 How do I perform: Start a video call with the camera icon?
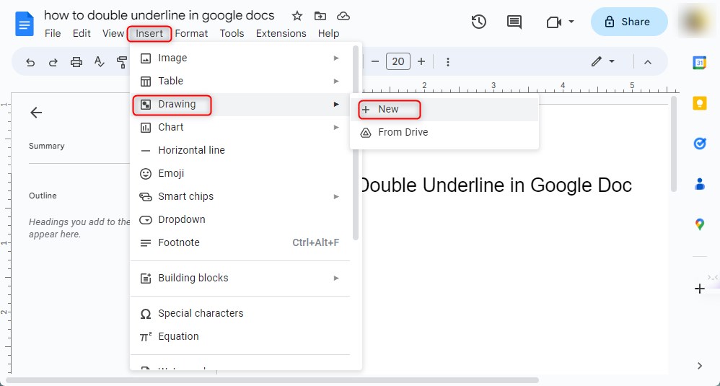point(554,22)
